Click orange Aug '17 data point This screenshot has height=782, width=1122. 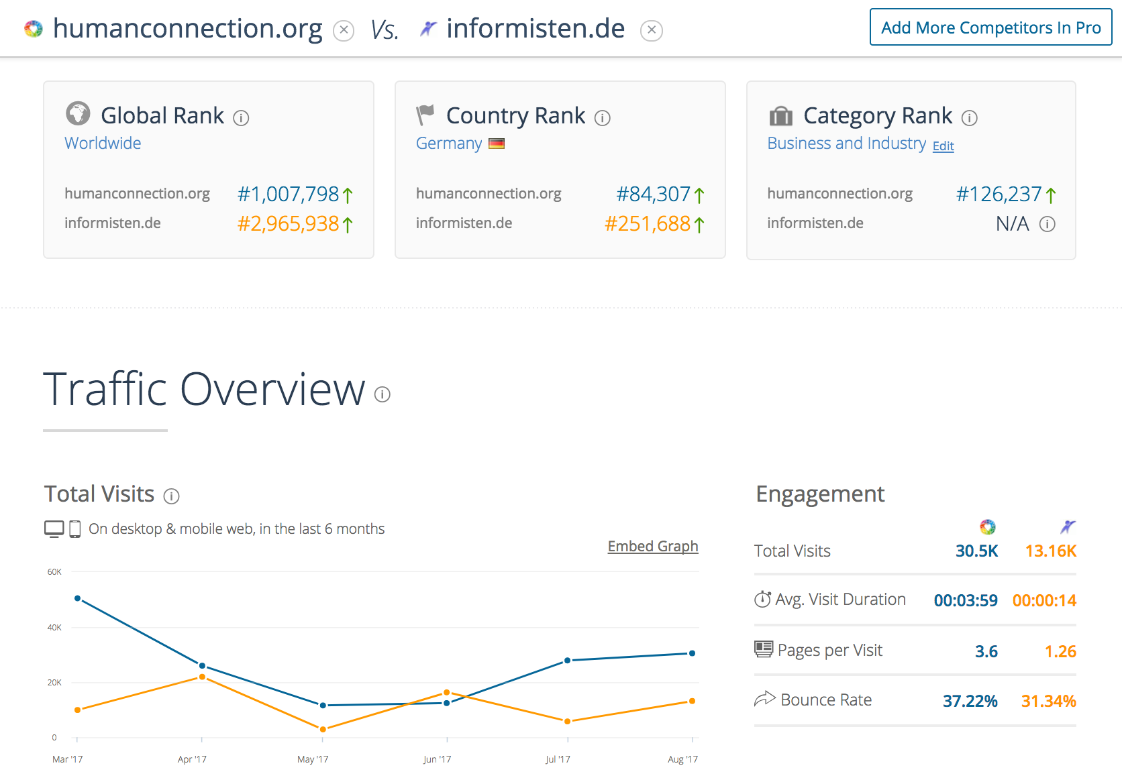pyautogui.click(x=692, y=701)
